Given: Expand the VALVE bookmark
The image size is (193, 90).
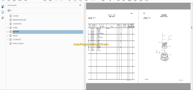Looking at the screenshot, I should click(x=8, y=36).
